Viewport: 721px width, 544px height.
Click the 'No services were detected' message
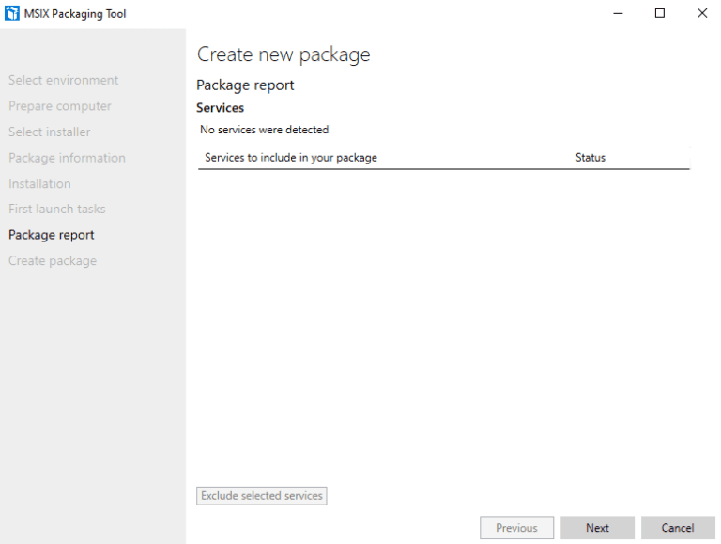pos(265,130)
